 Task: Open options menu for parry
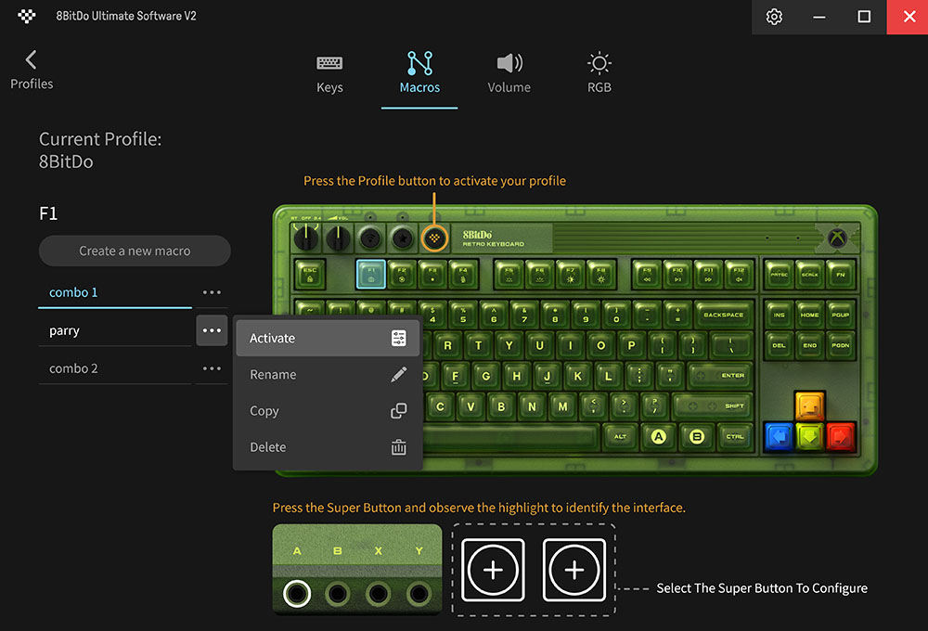212,330
